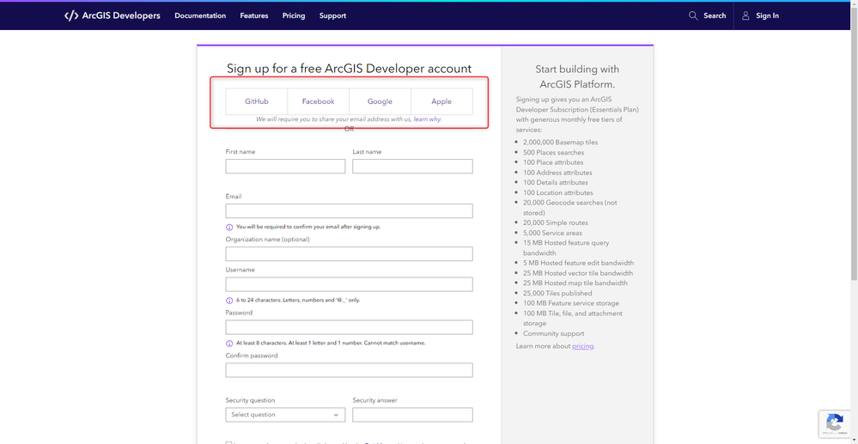
Task: Click '5 MB Hosted feature edit bandwidth' item
Action: coord(578,264)
